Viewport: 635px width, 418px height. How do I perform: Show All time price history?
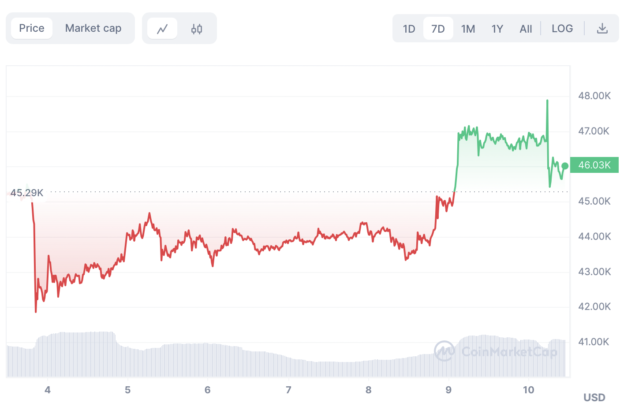coord(526,29)
